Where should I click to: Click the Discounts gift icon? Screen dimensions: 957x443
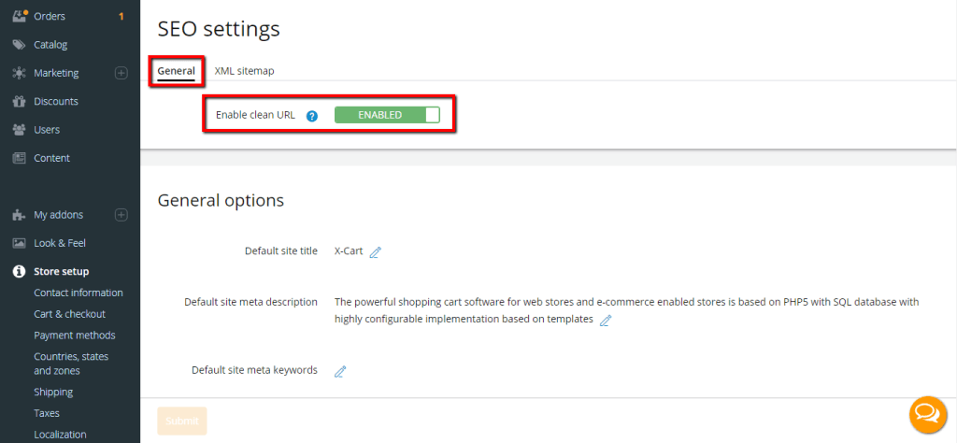point(20,101)
